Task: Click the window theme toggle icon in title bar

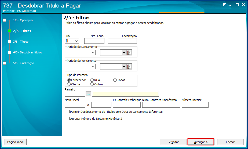Action: tap(225, 5)
